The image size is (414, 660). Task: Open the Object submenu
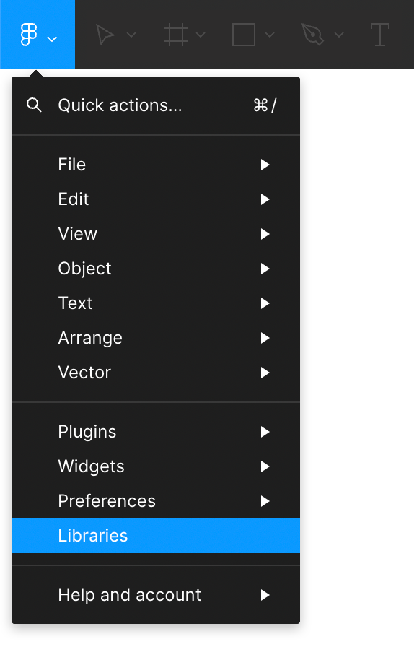tap(156, 269)
